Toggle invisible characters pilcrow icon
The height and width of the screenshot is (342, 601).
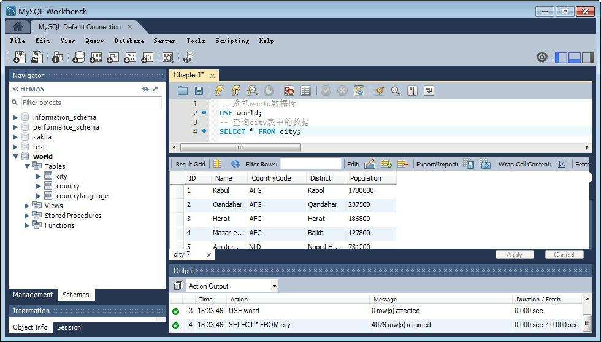[x=412, y=91]
